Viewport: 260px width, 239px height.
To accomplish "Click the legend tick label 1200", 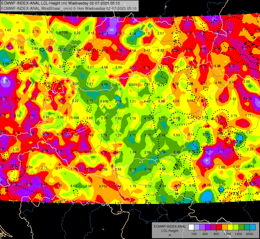I will 227,234.
